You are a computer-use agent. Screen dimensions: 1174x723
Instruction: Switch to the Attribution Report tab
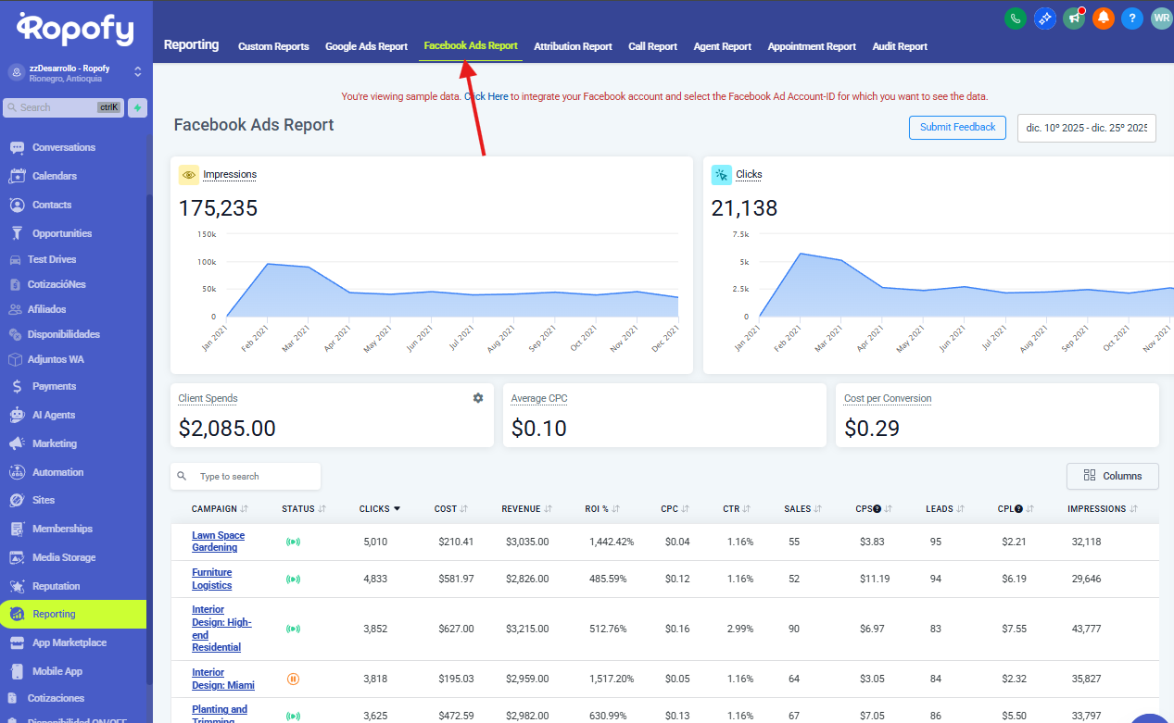(573, 46)
